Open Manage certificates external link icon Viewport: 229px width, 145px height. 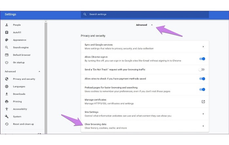203,102
